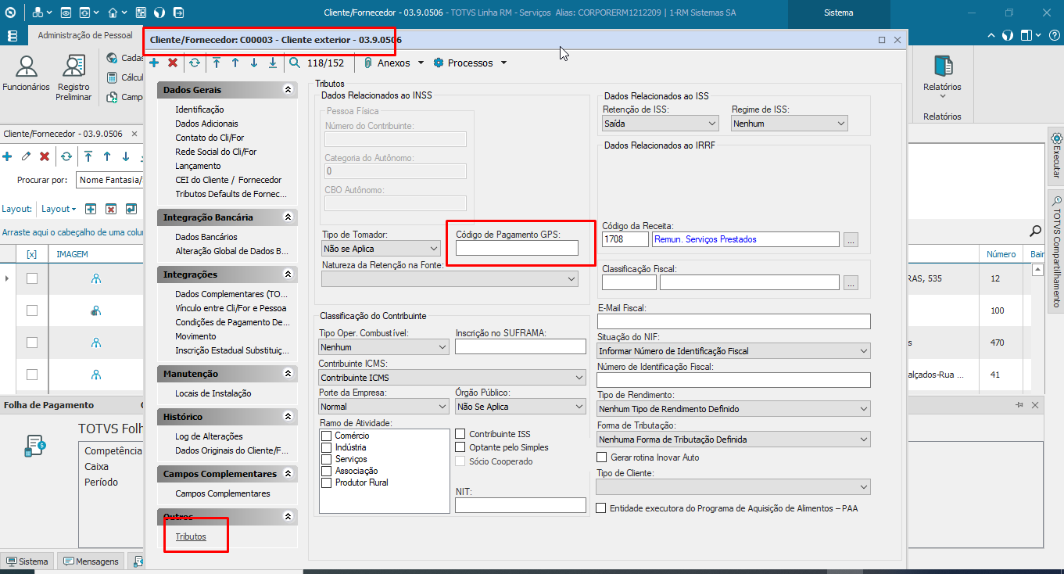
Task: Open Registro Preliminar ribbon icon
Action: click(x=73, y=78)
